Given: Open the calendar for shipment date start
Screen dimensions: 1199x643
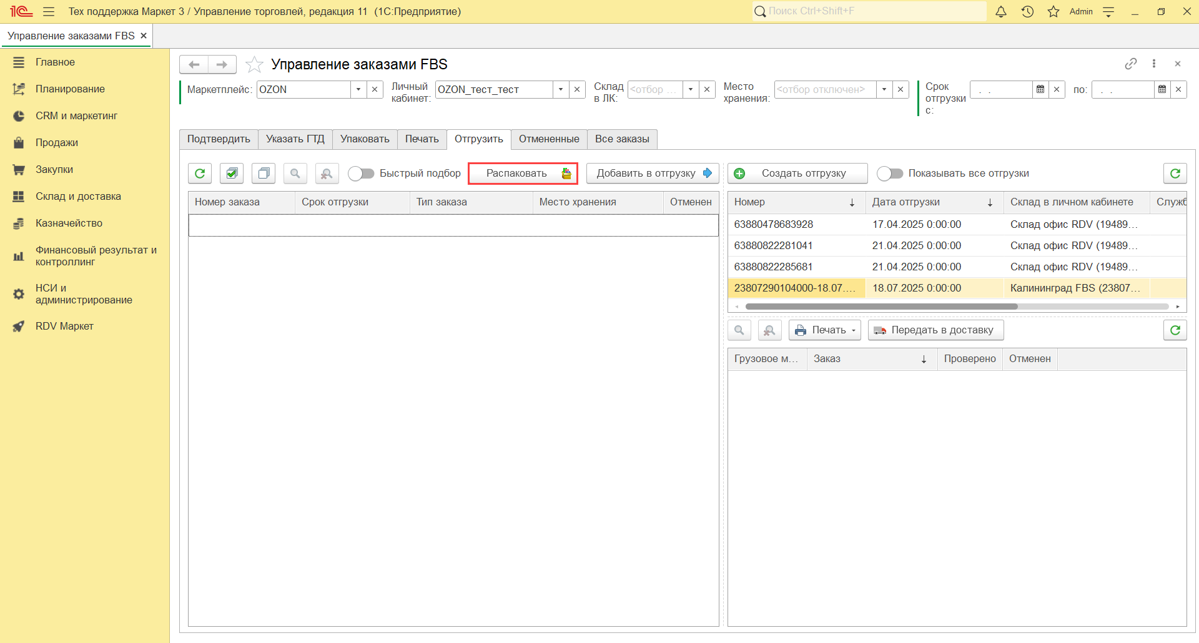Looking at the screenshot, I should pos(1040,90).
